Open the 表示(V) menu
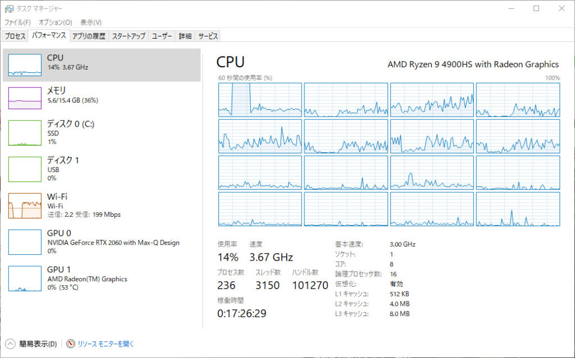 coord(90,22)
